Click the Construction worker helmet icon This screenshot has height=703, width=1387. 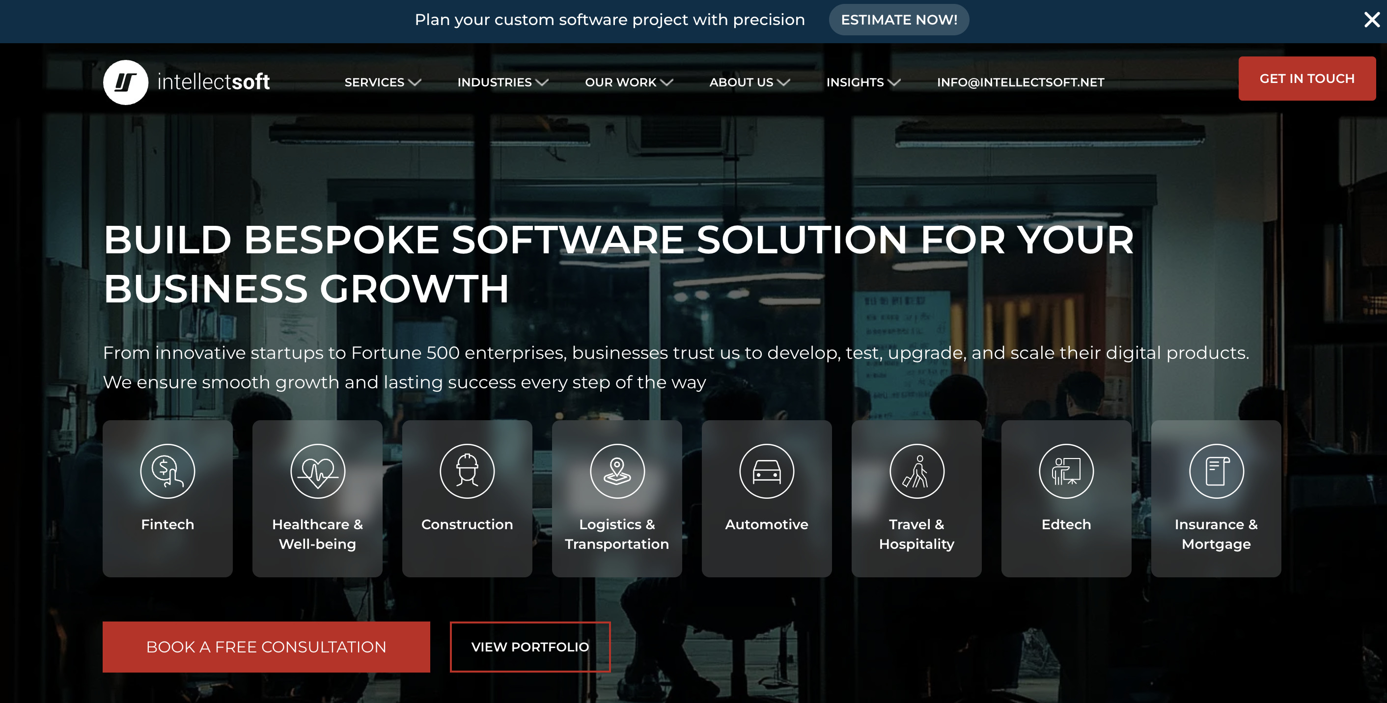tap(467, 471)
